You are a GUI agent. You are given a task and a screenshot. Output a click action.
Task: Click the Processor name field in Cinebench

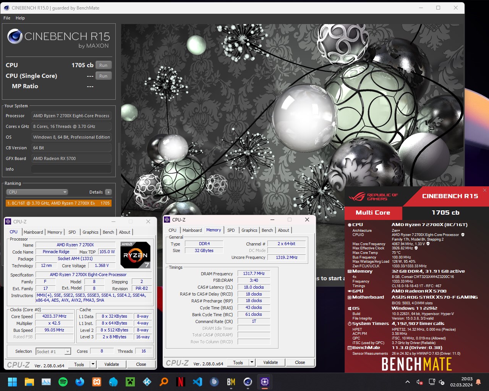pyautogui.click(x=71, y=116)
